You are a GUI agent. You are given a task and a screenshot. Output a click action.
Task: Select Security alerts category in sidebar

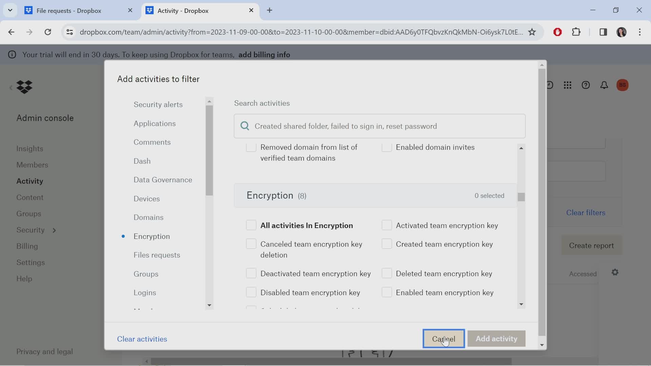[158, 104]
